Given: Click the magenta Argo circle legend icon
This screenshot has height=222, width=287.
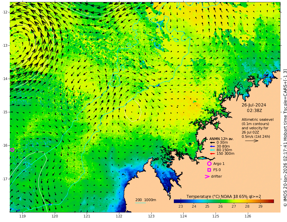Looking at the screenshot, I should 209,164.
